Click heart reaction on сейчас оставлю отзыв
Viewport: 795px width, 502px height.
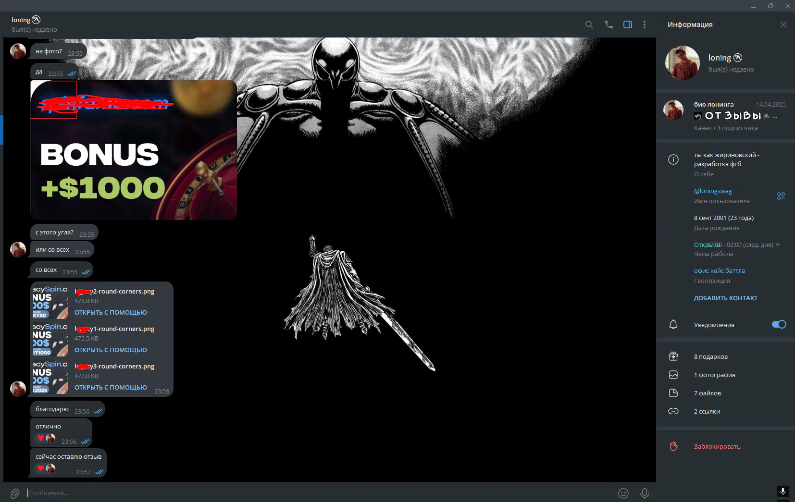coord(46,468)
